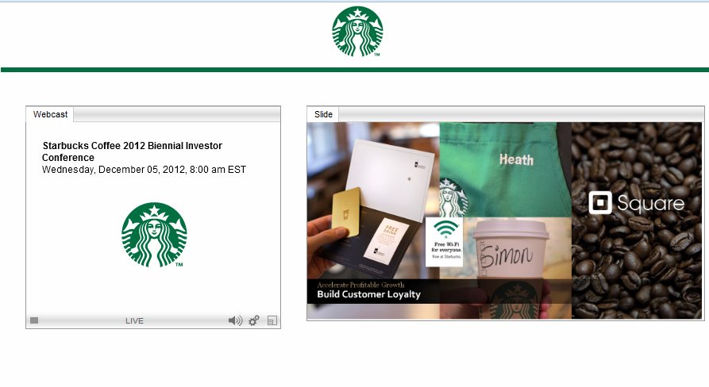
Task: Click the Square logo on the slide
Action: point(636,203)
